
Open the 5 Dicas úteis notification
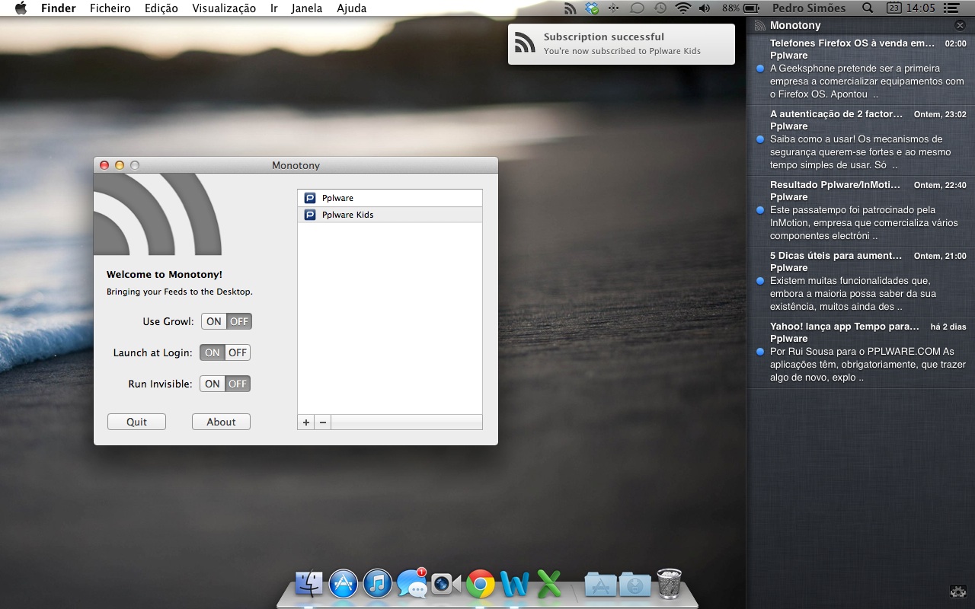pos(861,282)
